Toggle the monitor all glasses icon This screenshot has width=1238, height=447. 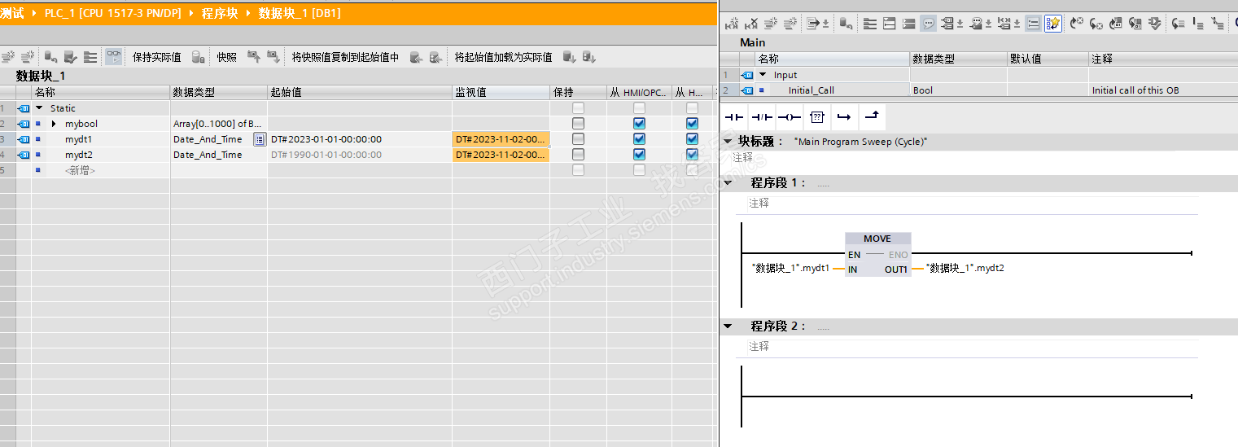[114, 57]
